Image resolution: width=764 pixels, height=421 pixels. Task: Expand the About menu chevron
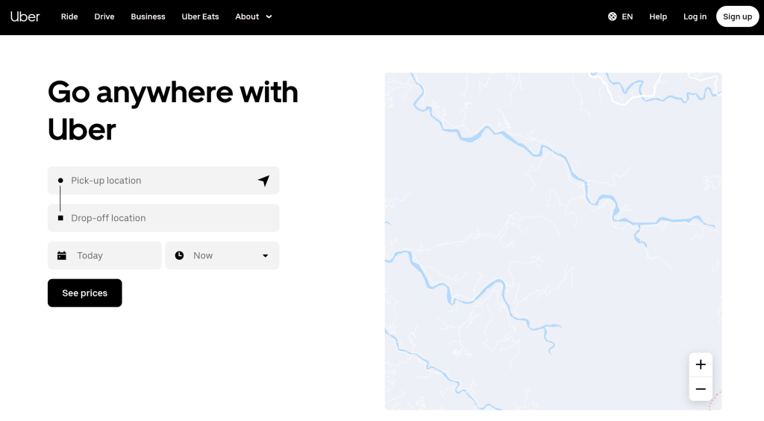(x=269, y=16)
